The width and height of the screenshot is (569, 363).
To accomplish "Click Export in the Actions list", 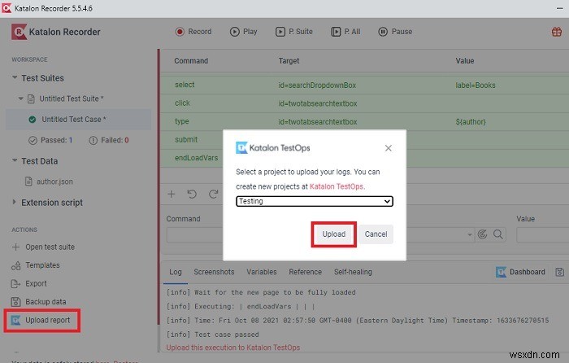I will [x=29, y=283].
